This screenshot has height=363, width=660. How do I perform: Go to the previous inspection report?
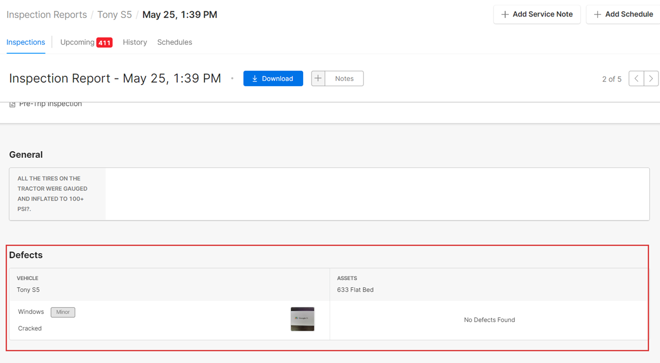pos(636,78)
